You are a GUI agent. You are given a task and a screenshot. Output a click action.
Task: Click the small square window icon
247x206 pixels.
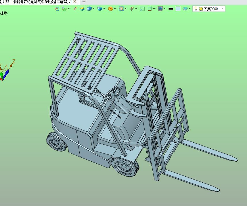pos(142,9)
